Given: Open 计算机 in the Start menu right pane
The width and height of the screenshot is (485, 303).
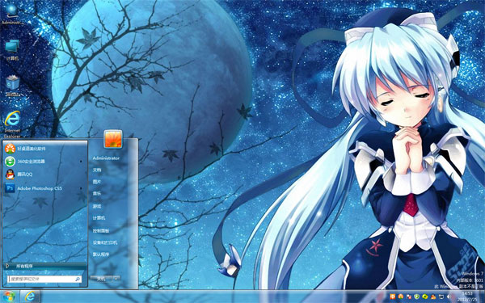Looking at the screenshot, I should coord(99,218).
